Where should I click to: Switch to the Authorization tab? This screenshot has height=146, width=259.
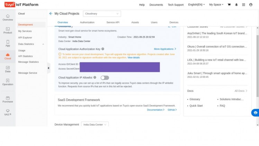[87, 22]
